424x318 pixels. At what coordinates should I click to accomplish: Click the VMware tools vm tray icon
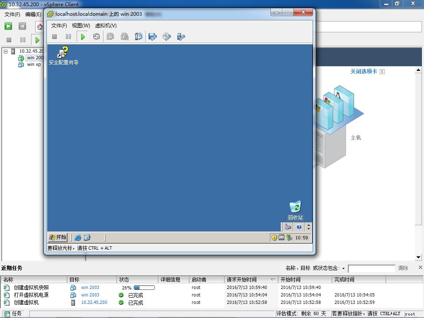[x=282, y=237]
